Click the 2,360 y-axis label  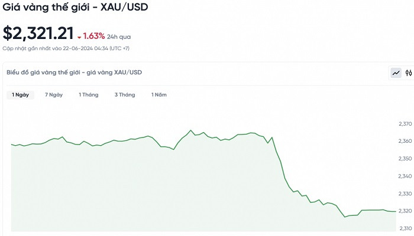405,141
